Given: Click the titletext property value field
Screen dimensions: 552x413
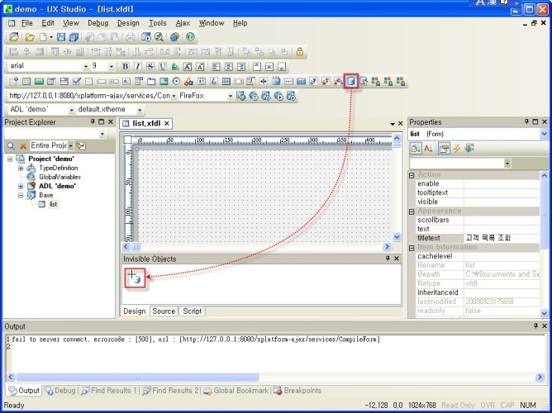Looking at the screenshot, I should [x=502, y=238].
